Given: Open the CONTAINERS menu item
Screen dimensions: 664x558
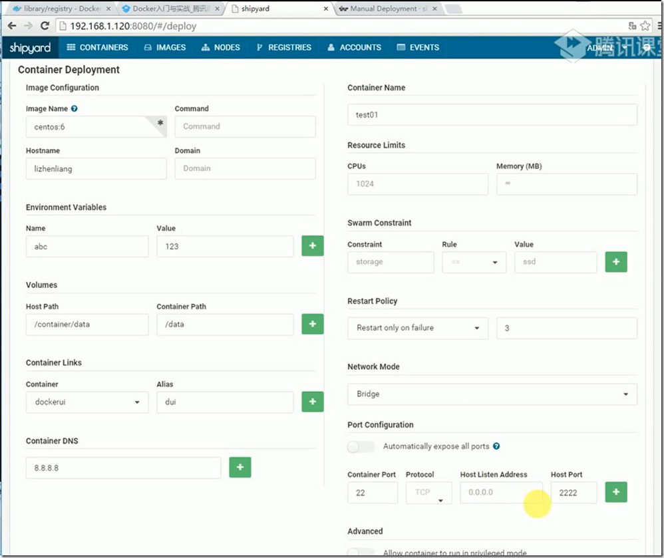Looking at the screenshot, I should pyautogui.click(x=97, y=47).
